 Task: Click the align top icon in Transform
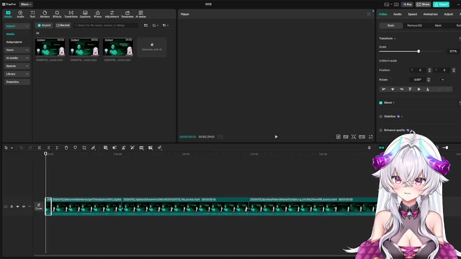click(x=410, y=89)
